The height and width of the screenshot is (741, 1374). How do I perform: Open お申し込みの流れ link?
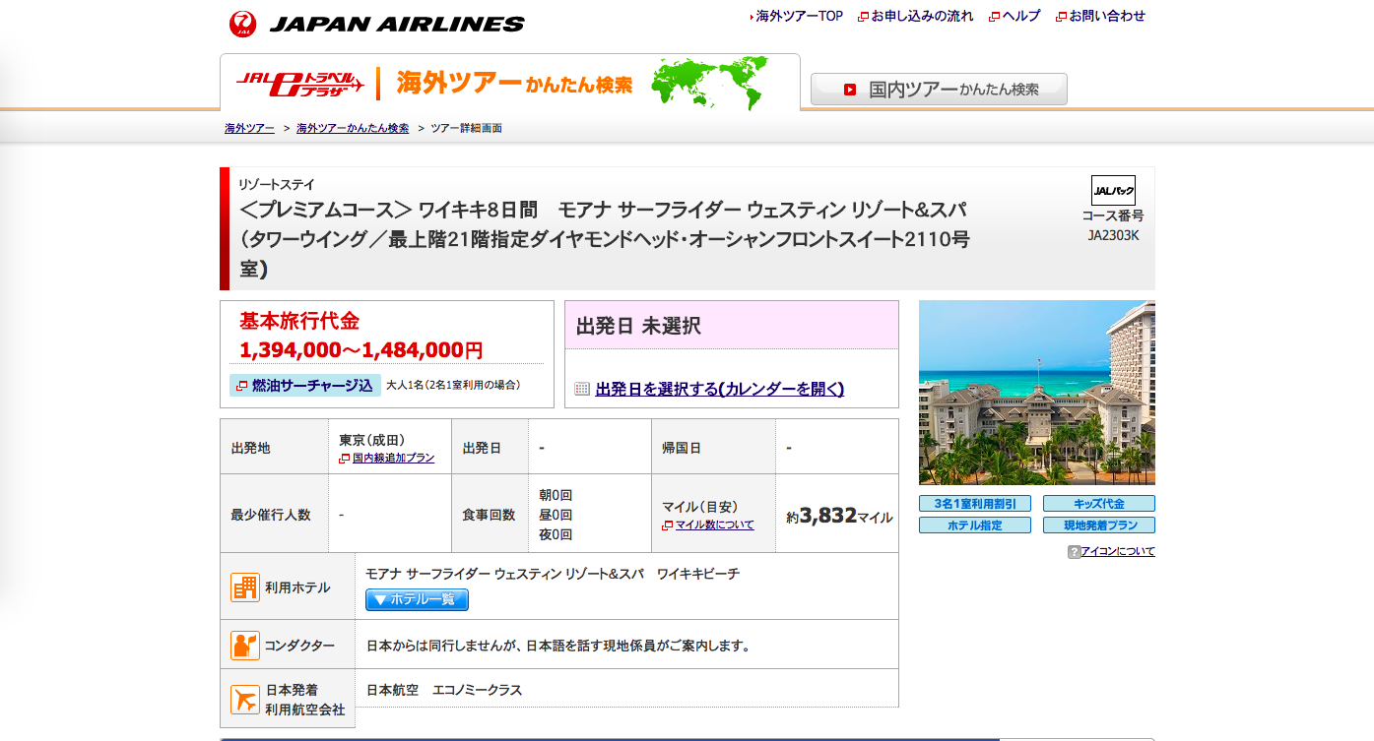[x=922, y=16]
